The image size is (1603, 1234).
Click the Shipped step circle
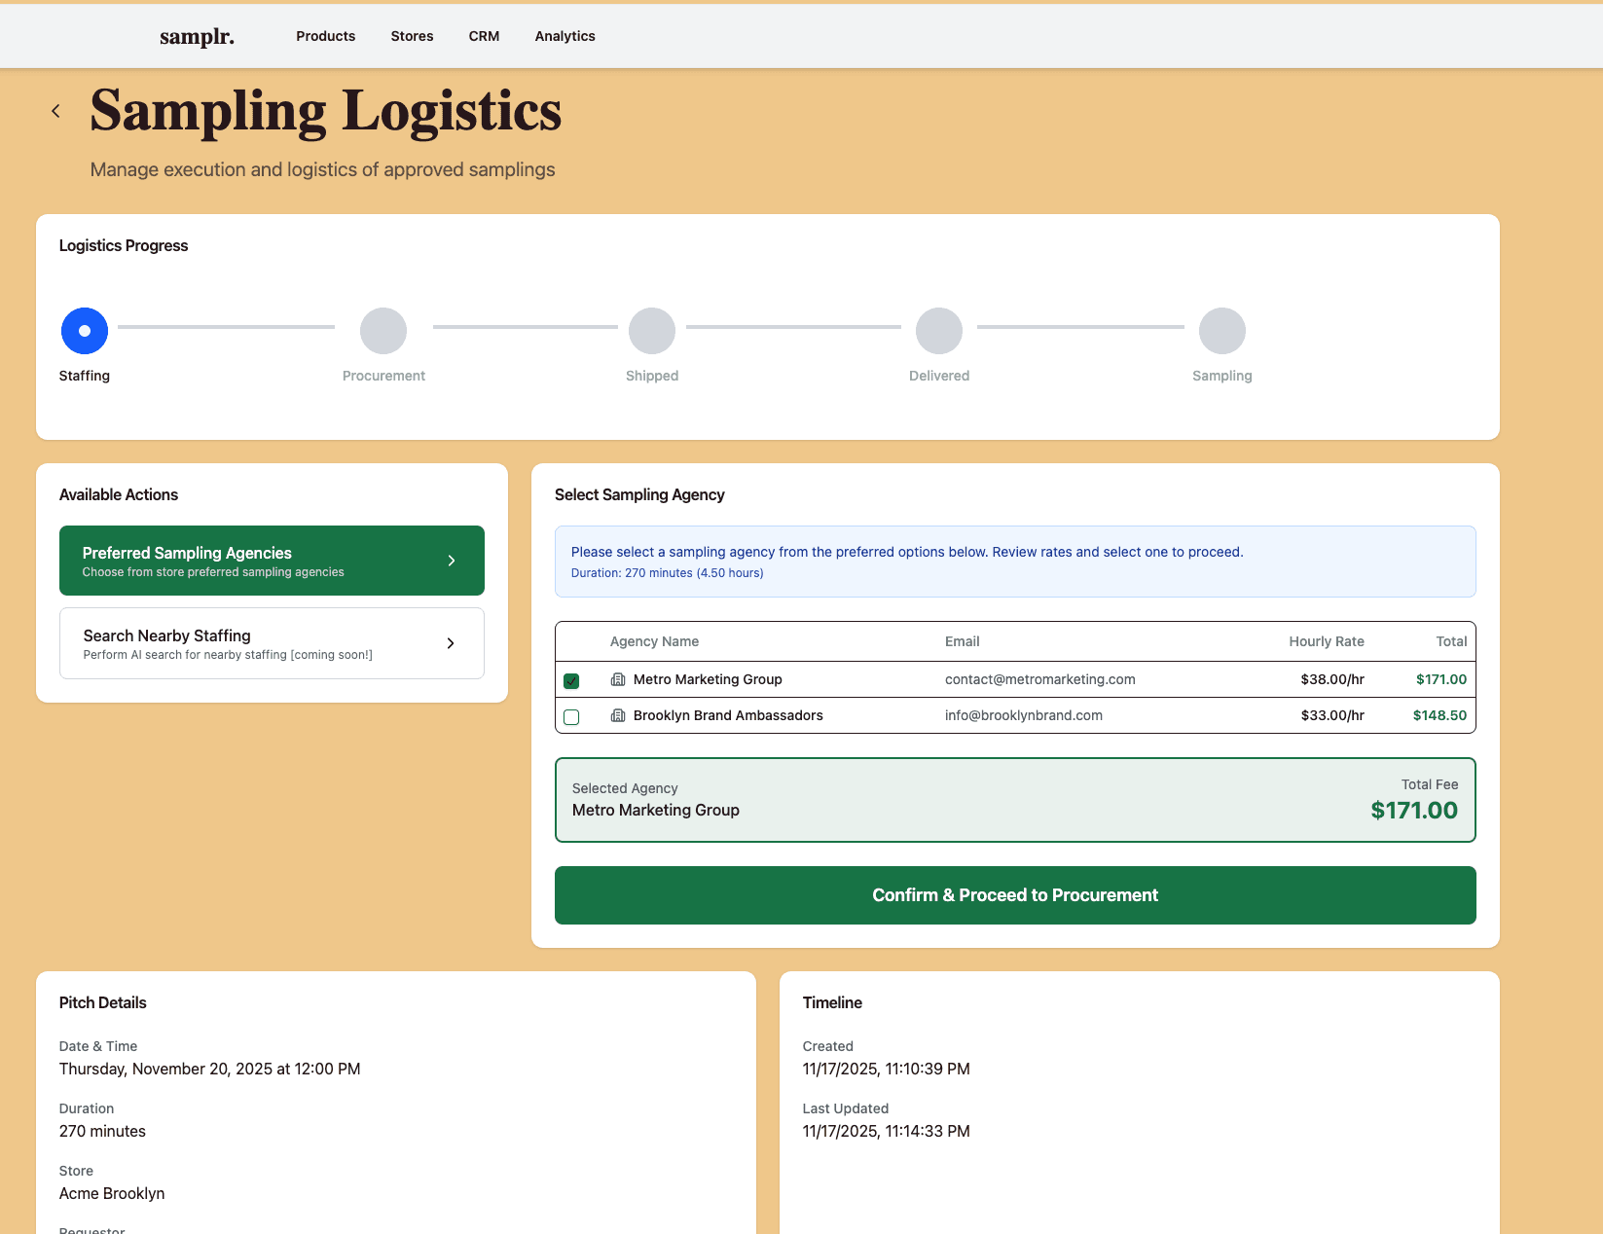pyautogui.click(x=652, y=331)
